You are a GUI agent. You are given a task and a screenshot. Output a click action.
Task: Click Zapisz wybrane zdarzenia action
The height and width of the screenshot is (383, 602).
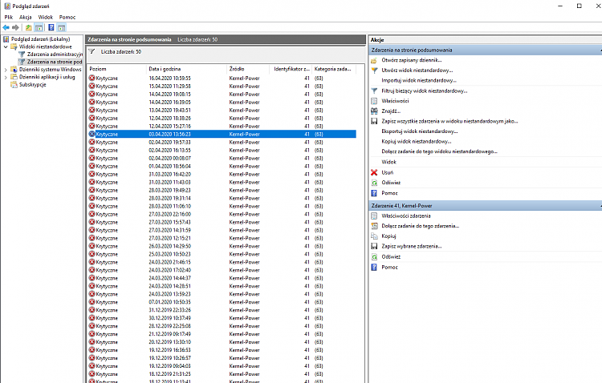(x=411, y=246)
